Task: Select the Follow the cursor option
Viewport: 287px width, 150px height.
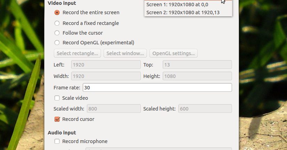Action: click(57, 33)
